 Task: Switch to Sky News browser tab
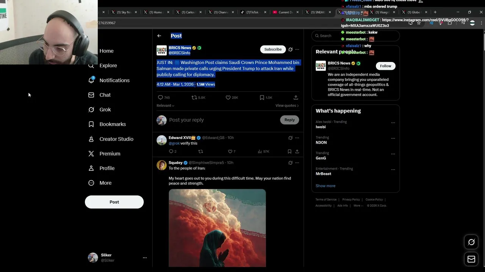[x=124, y=12]
